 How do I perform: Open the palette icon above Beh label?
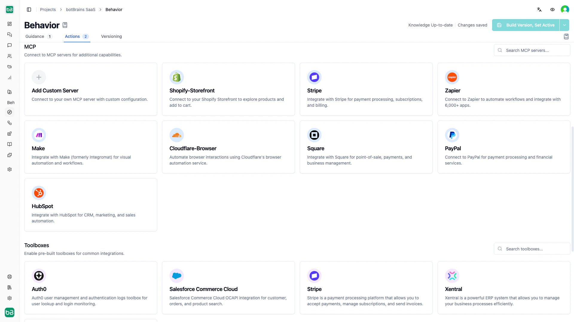point(10,92)
